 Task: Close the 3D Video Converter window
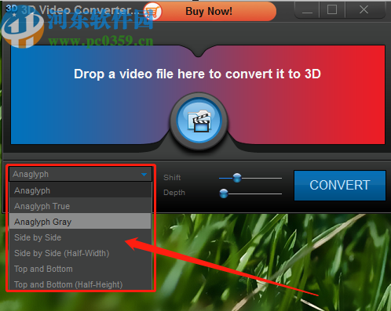pos(364,10)
